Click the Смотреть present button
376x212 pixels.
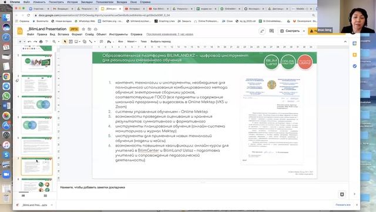(290, 31)
